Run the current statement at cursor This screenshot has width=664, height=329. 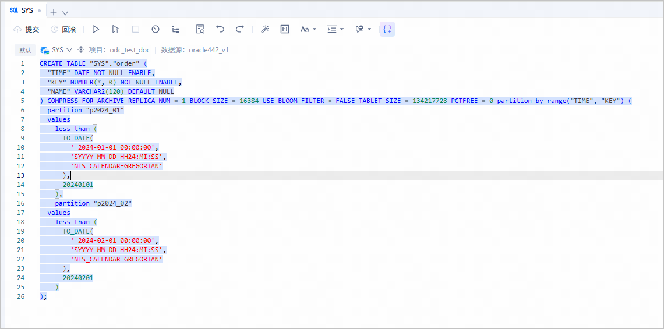(x=115, y=29)
